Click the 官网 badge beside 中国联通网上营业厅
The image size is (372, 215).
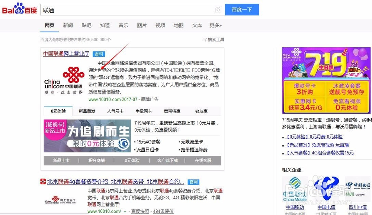tap(99, 54)
